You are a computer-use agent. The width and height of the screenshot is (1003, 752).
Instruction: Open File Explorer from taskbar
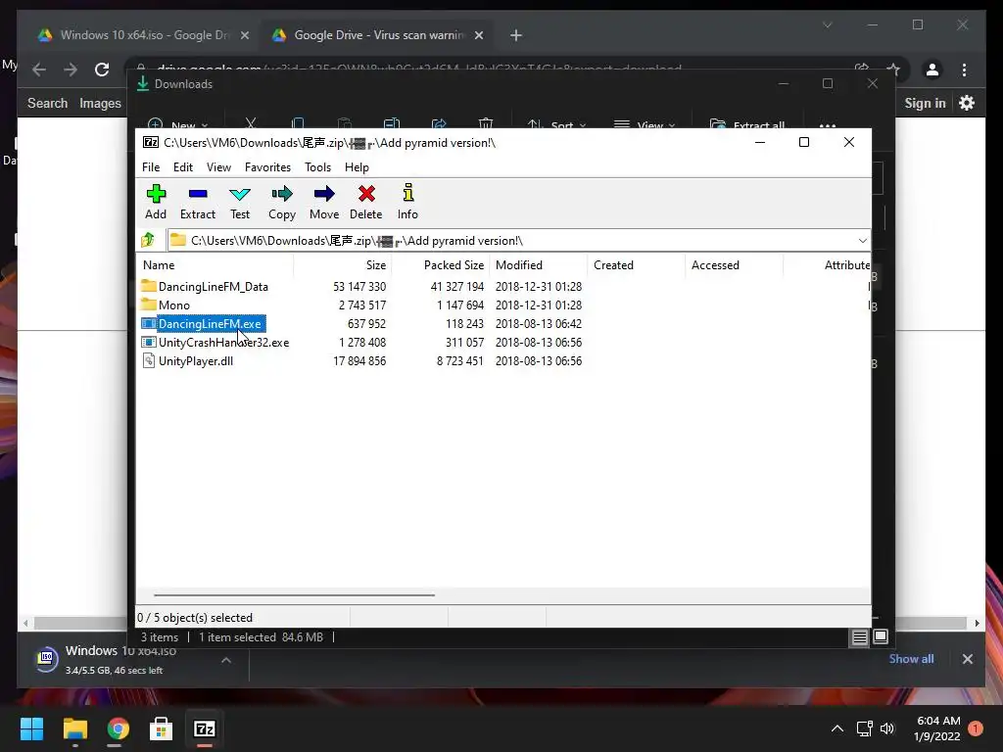coord(74,728)
